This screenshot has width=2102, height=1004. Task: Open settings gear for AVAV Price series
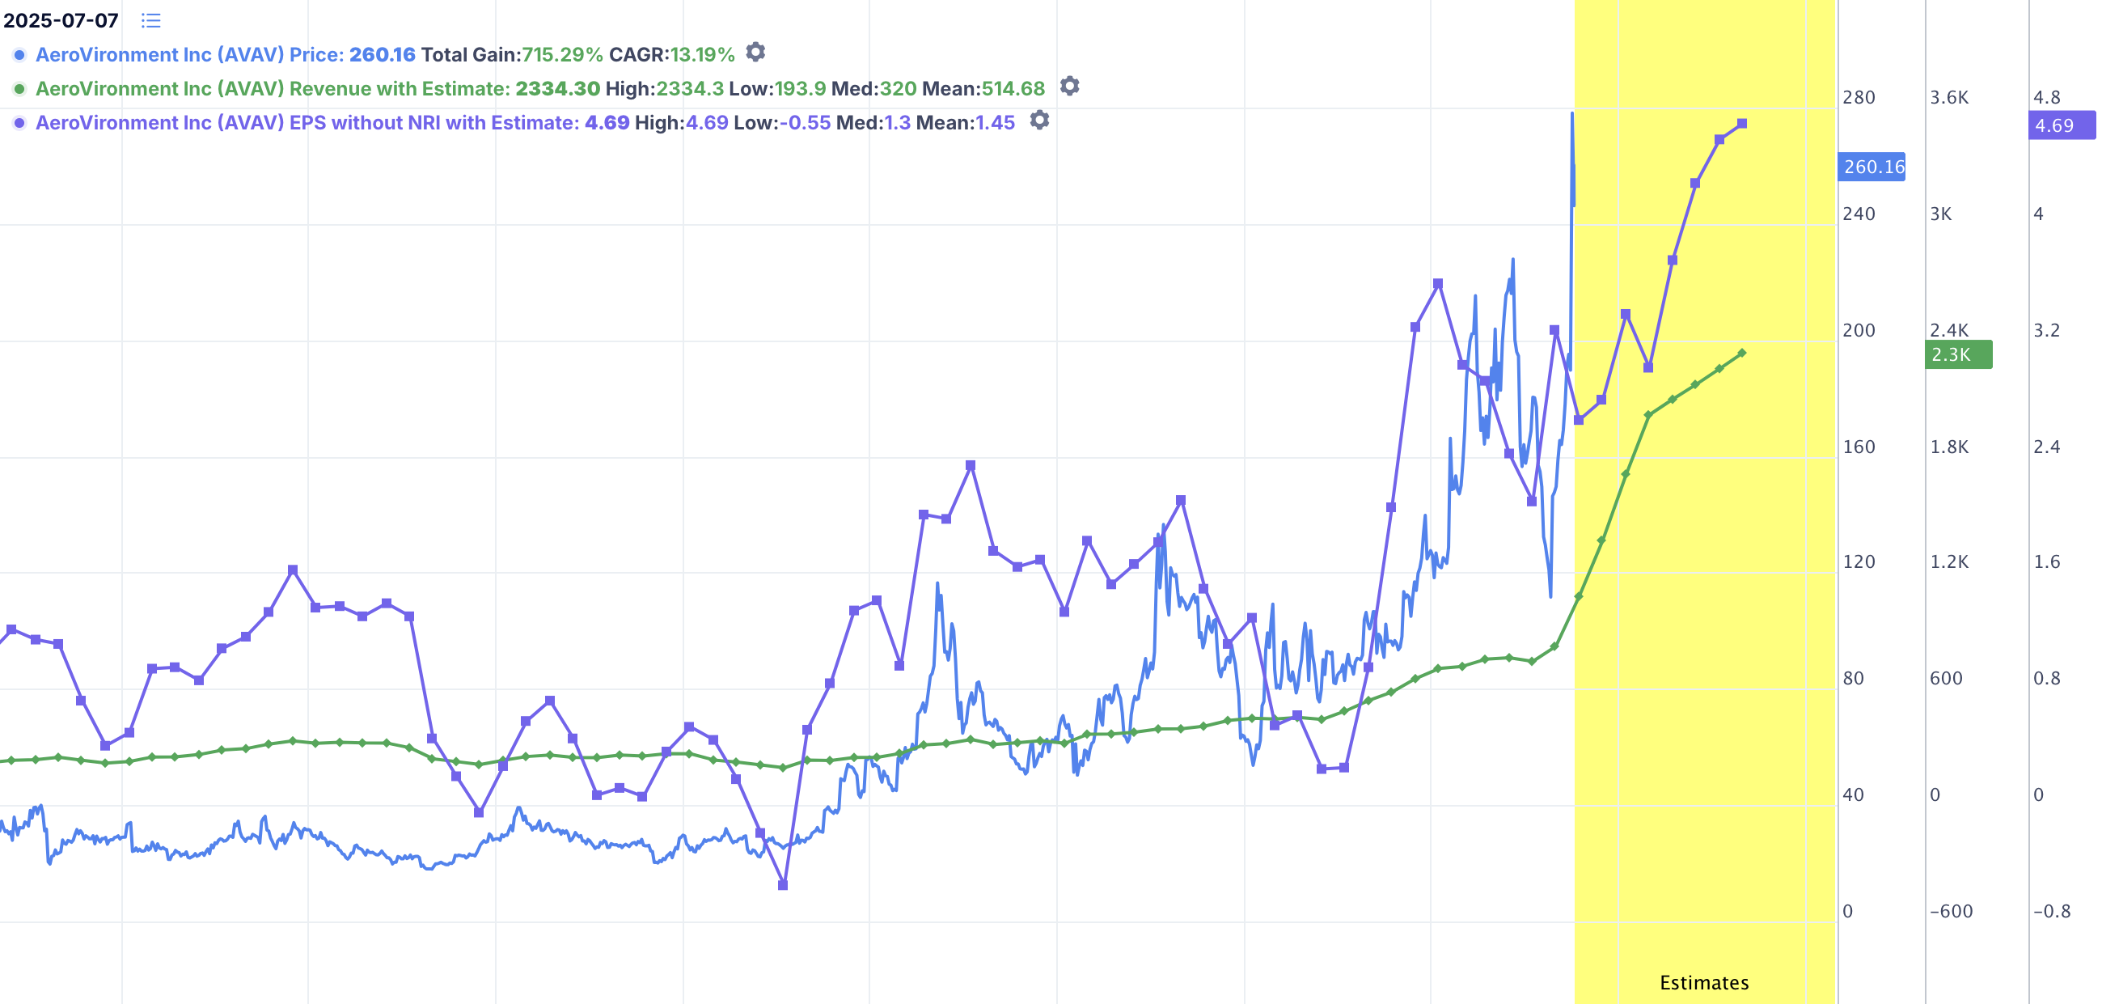[x=755, y=53]
